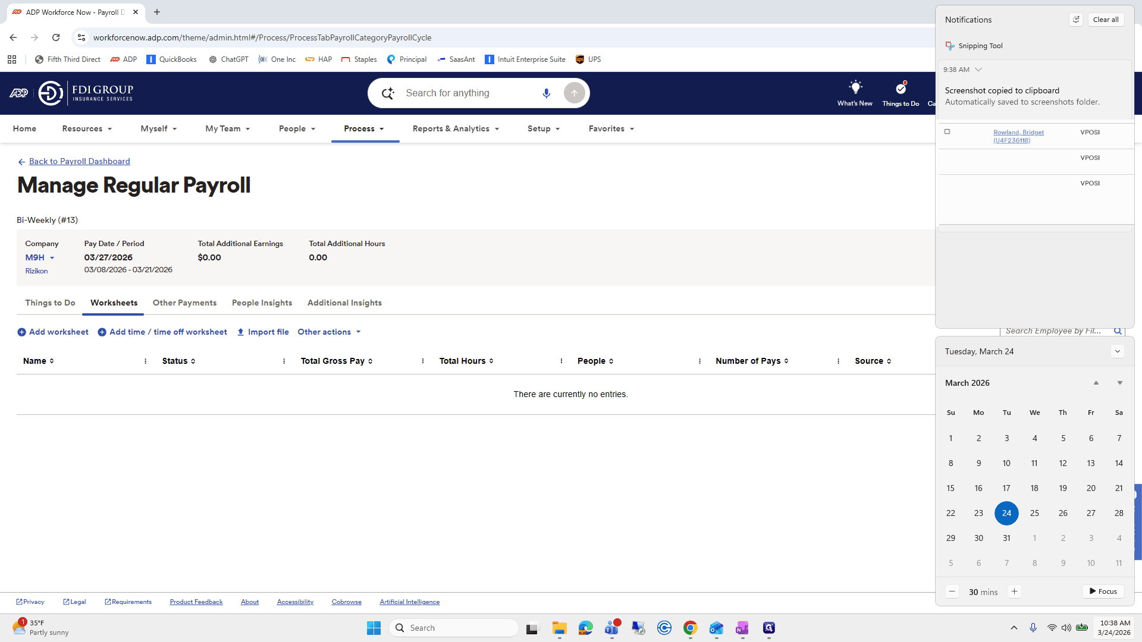Expand the M9H company dropdown

click(x=40, y=258)
